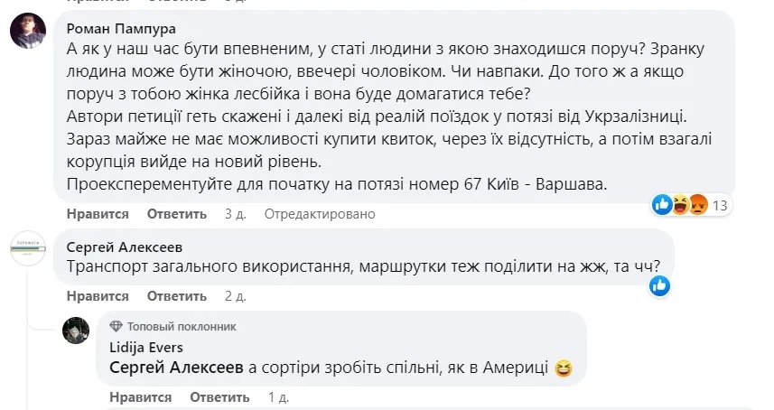Like Роман Пампура's comment via Нравится
This screenshot has width=774, height=410.
click(97, 215)
